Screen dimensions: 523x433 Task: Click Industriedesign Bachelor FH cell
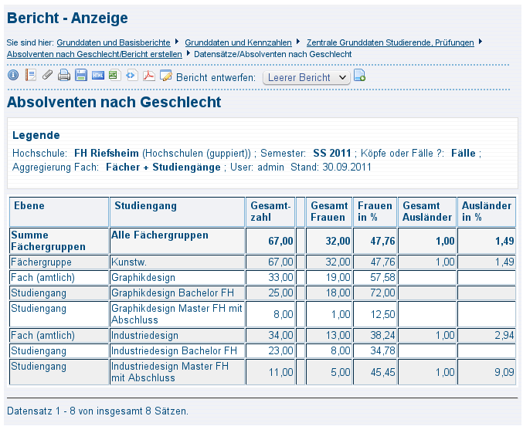(x=177, y=350)
